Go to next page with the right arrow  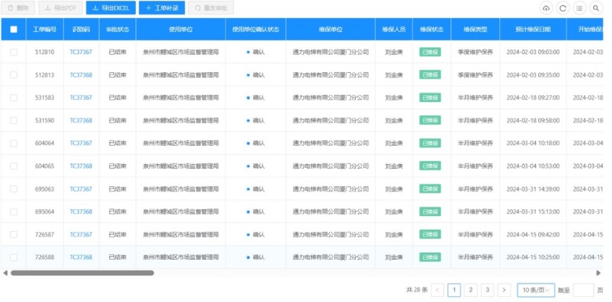504,290
